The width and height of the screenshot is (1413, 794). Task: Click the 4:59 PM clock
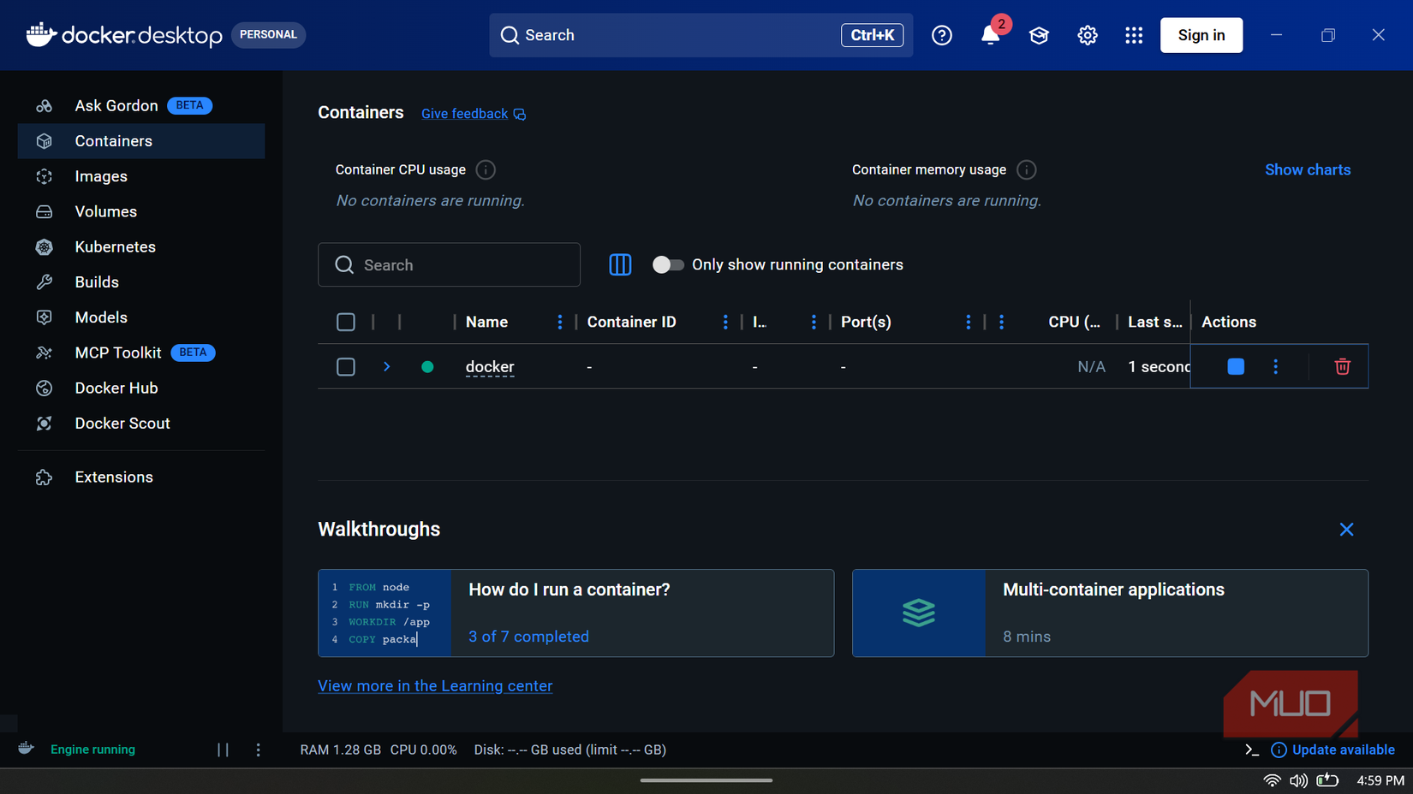click(1380, 780)
